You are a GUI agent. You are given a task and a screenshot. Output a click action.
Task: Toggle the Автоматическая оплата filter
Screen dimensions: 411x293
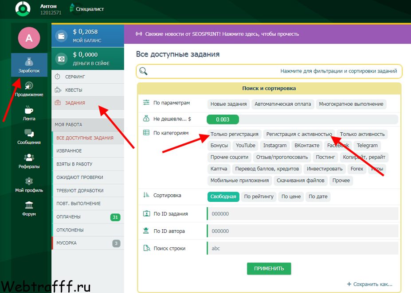[283, 104]
